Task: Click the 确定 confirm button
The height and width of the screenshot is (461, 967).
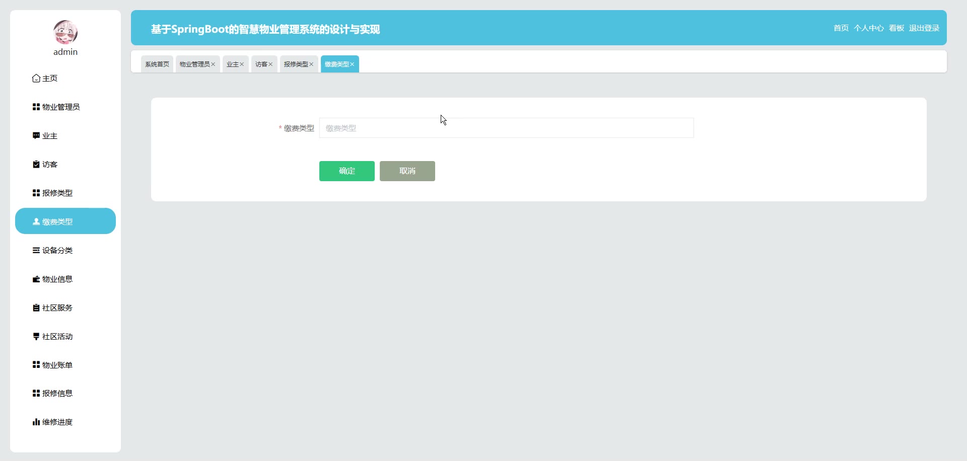Action: [347, 171]
